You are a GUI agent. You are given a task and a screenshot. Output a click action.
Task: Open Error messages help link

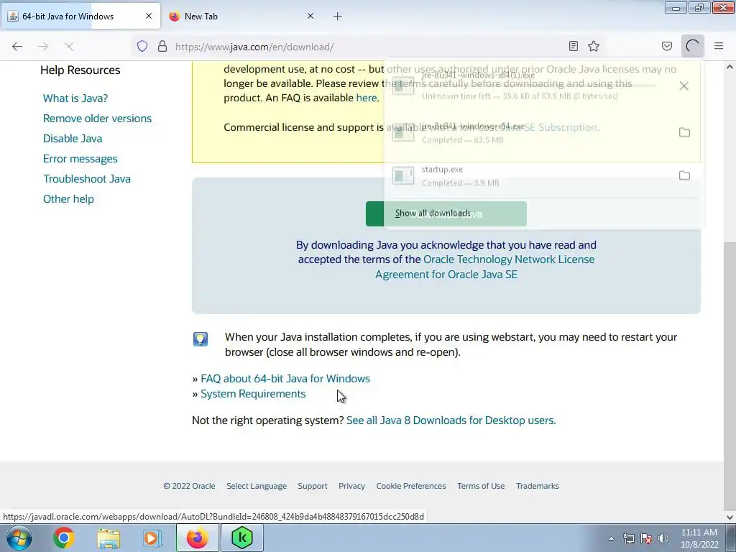pos(80,159)
